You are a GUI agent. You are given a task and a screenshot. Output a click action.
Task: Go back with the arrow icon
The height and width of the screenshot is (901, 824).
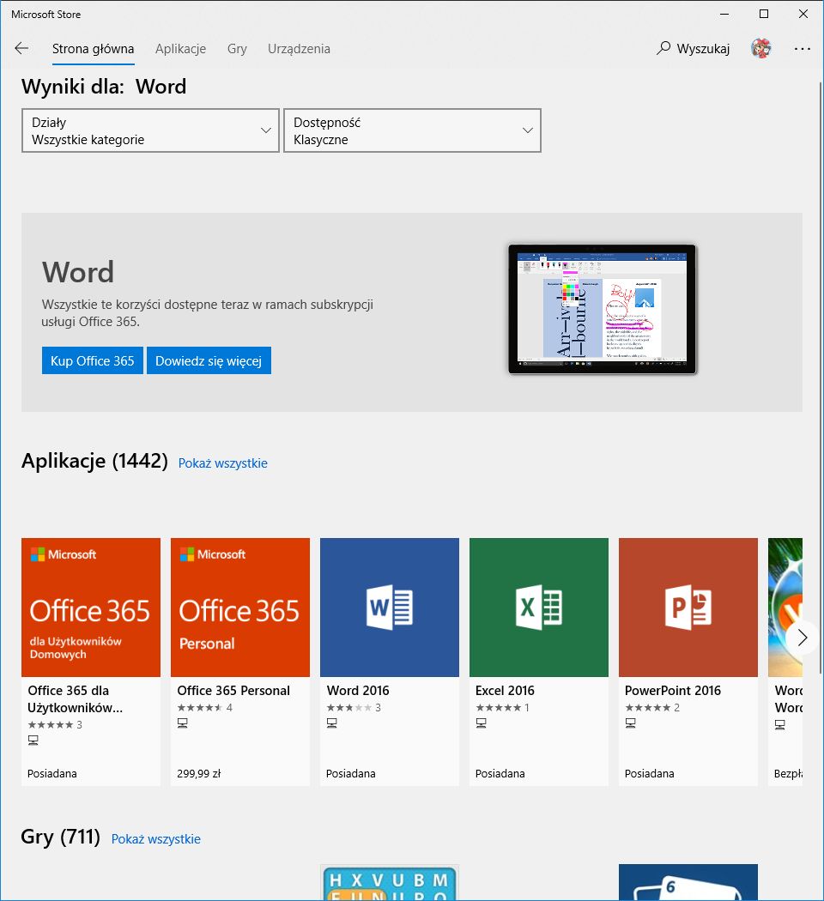click(x=21, y=48)
